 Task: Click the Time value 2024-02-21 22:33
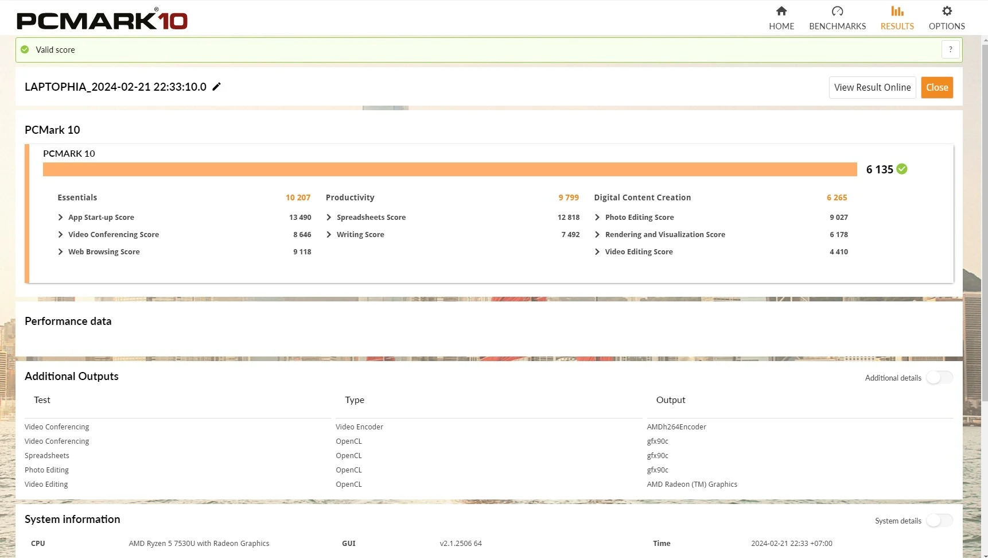pos(792,544)
